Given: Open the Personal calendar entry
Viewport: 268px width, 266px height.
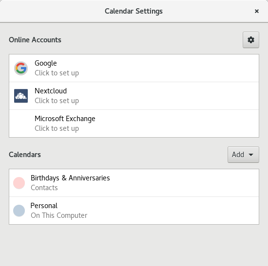Looking at the screenshot, I should pos(134,211).
